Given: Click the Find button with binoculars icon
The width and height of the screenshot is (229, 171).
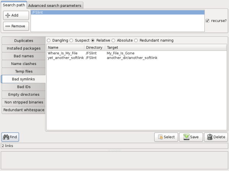Looking at the screenshot, I should coord(10,137).
